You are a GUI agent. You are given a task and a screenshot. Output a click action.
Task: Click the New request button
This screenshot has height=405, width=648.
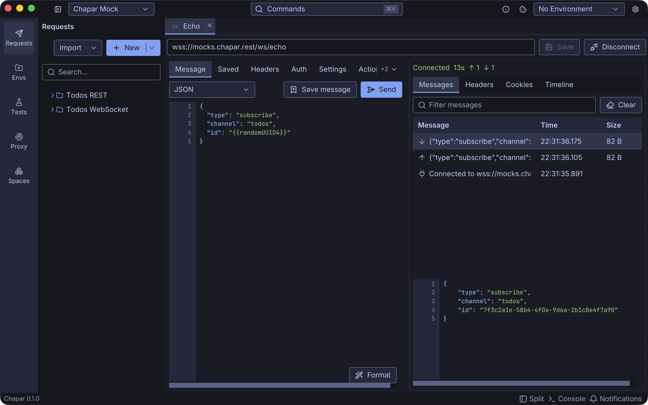126,48
